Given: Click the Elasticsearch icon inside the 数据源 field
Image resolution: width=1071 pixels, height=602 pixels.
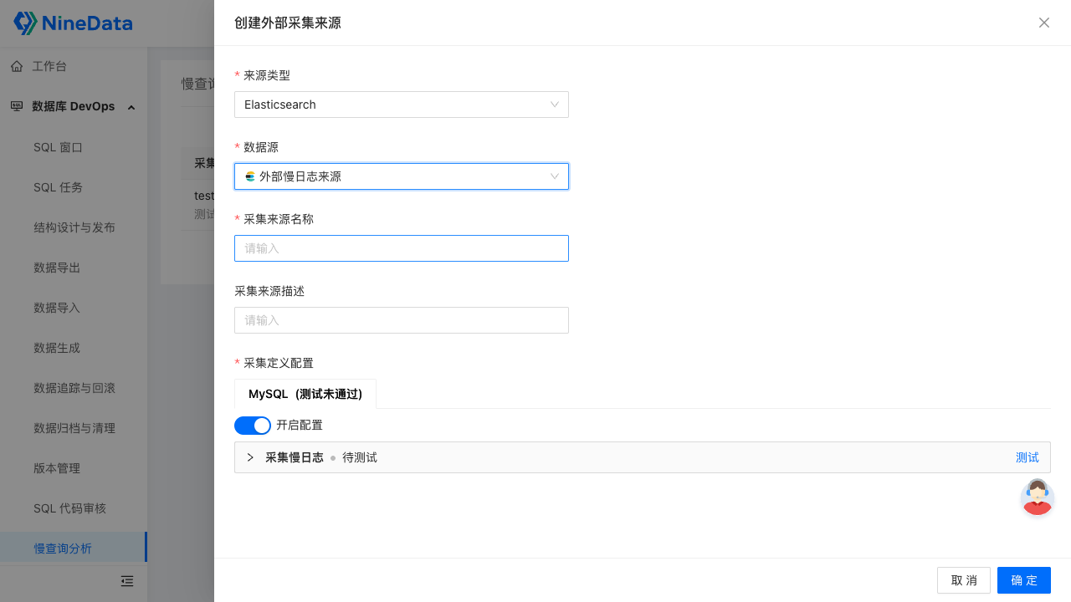Looking at the screenshot, I should pyautogui.click(x=249, y=176).
